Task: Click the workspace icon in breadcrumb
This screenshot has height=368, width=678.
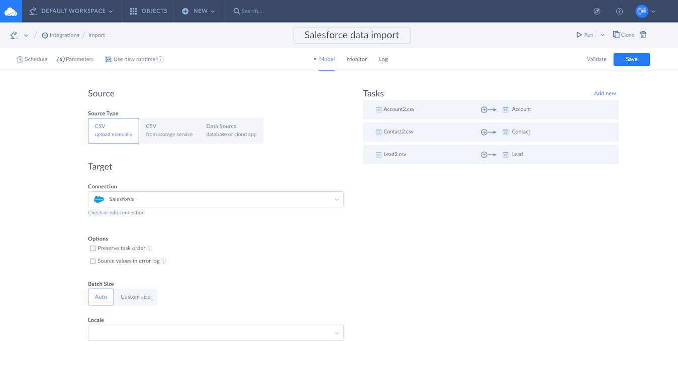Action: click(x=14, y=35)
